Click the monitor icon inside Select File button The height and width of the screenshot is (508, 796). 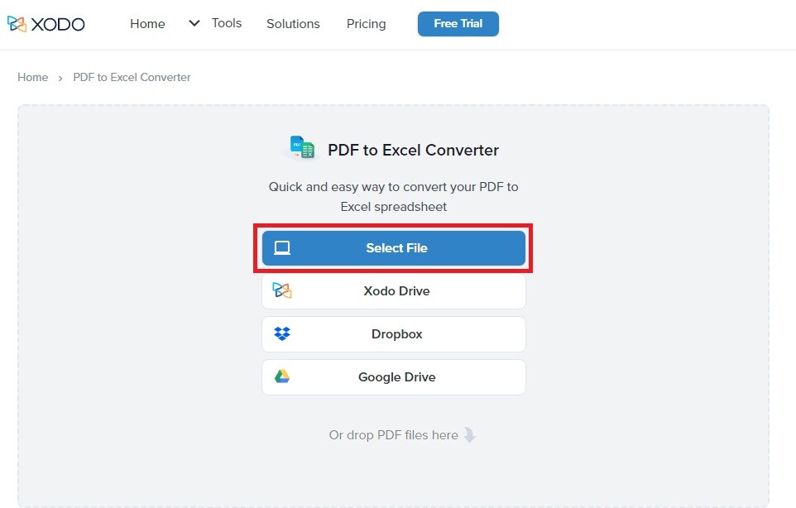coord(283,247)
